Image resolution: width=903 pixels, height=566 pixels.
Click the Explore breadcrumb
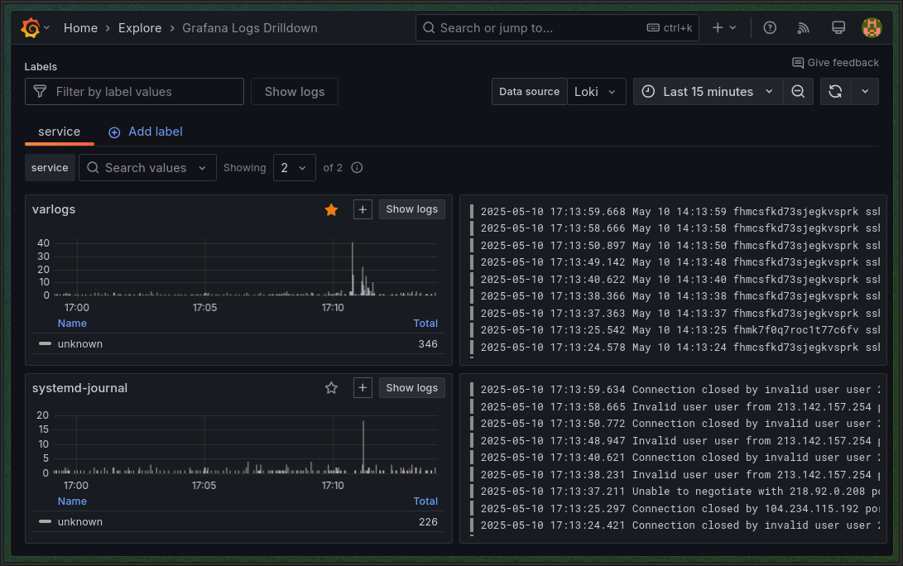point(140,28)
